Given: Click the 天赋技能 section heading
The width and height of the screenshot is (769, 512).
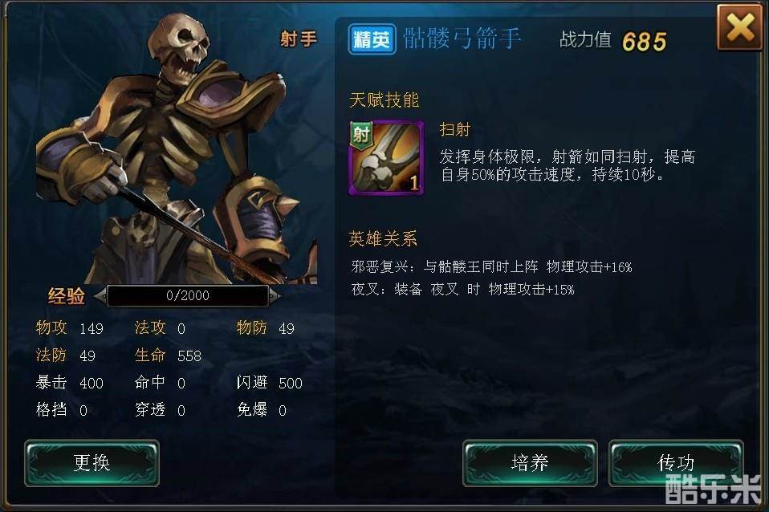Looking at the screenshot, I should pos(384,100).
